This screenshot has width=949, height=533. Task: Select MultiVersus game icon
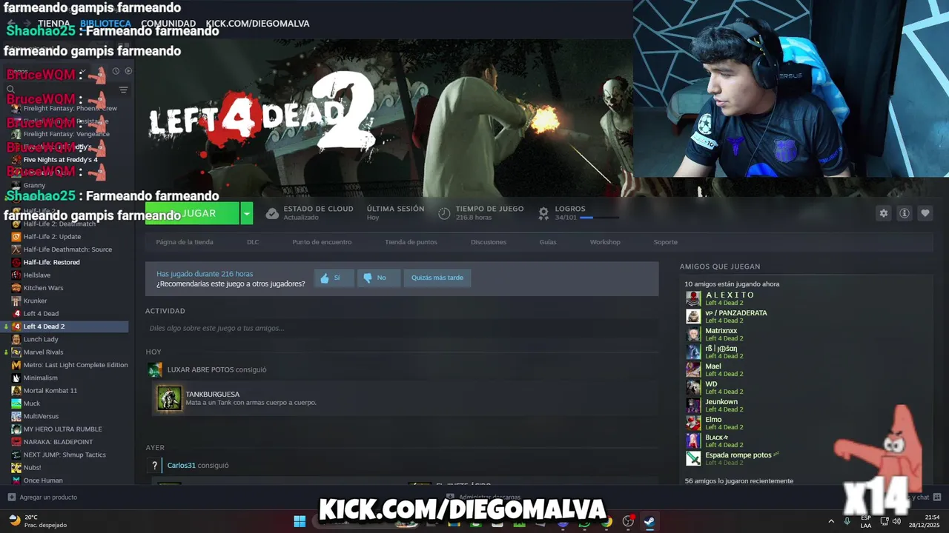[16, 416]
